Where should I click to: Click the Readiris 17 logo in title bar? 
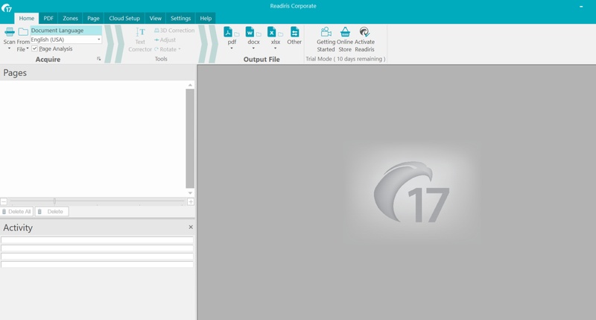click(x=7, y=7)
